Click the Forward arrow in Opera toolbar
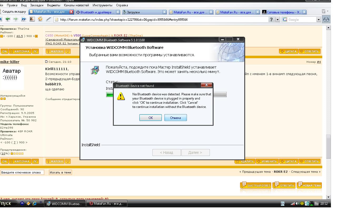The image size is (337, 210). [x=16, y=19]
